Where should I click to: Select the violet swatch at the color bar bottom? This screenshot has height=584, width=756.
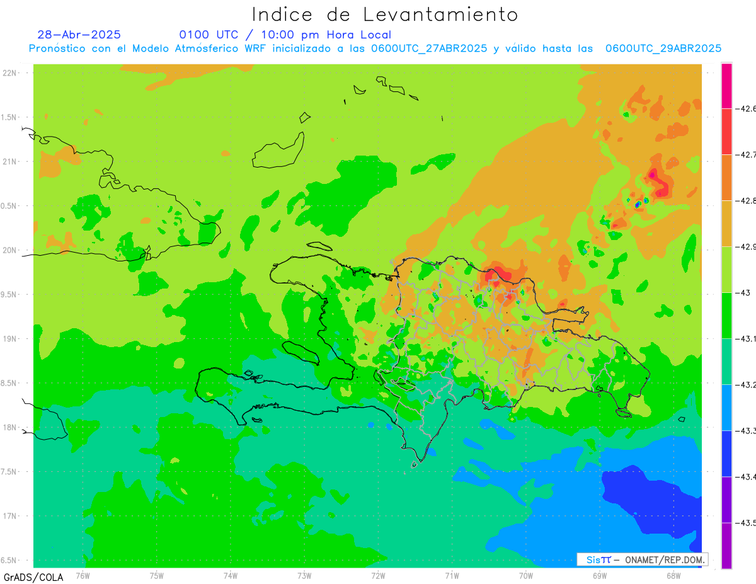726,545
